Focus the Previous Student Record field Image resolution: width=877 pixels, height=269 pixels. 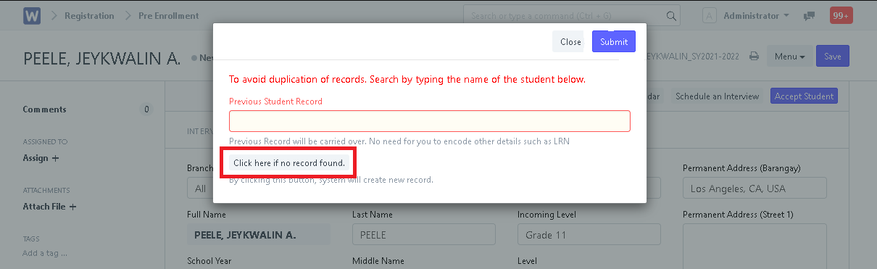click(430, 121)
